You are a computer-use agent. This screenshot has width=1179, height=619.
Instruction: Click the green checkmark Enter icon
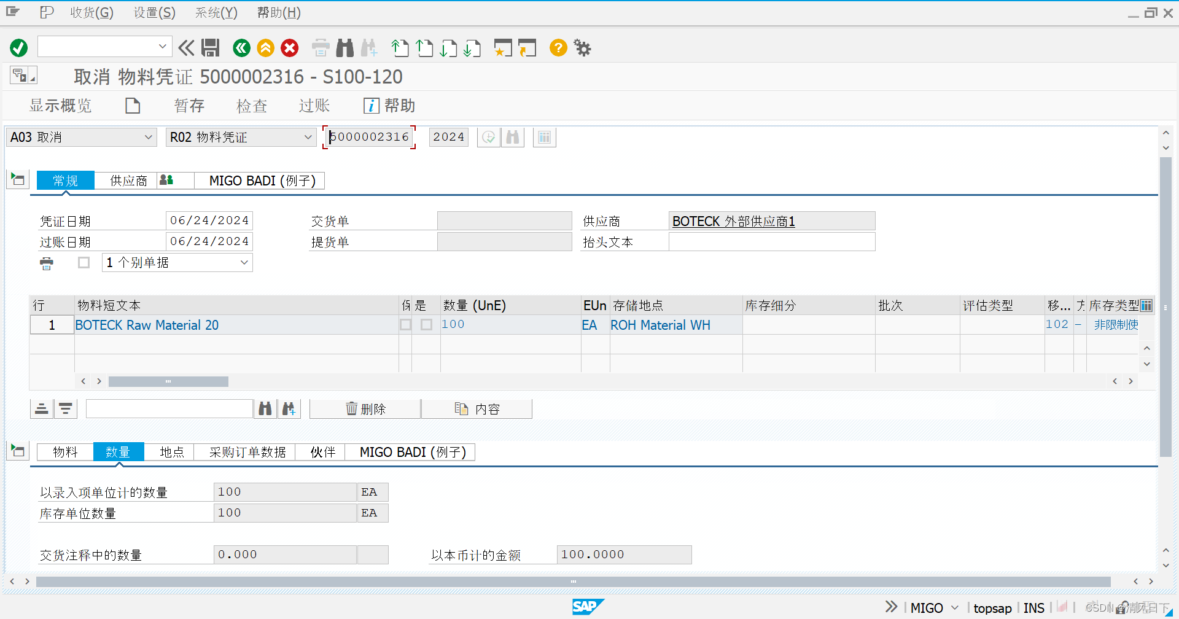(x=19, y=48)
